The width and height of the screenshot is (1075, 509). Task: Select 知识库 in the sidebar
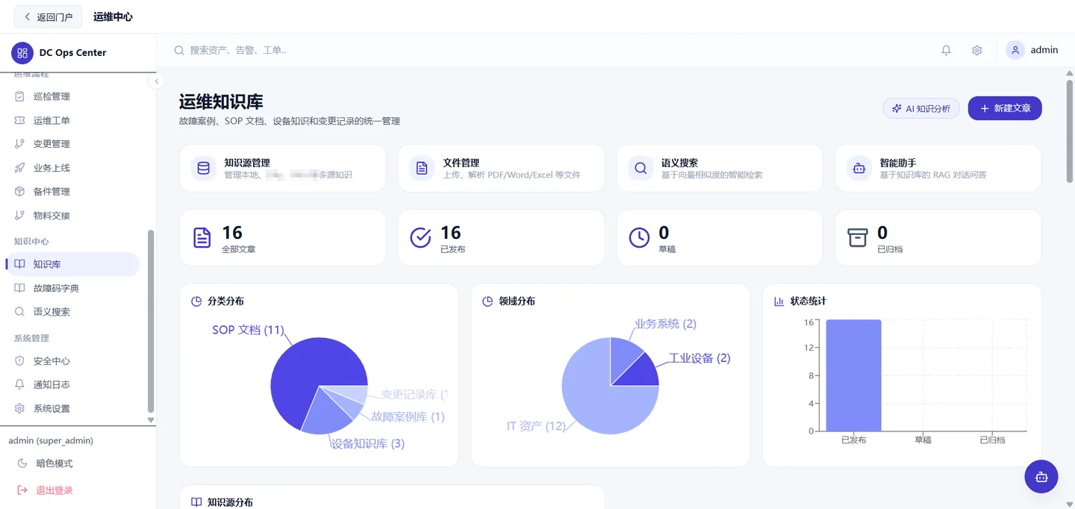click(x=72, y=264)
